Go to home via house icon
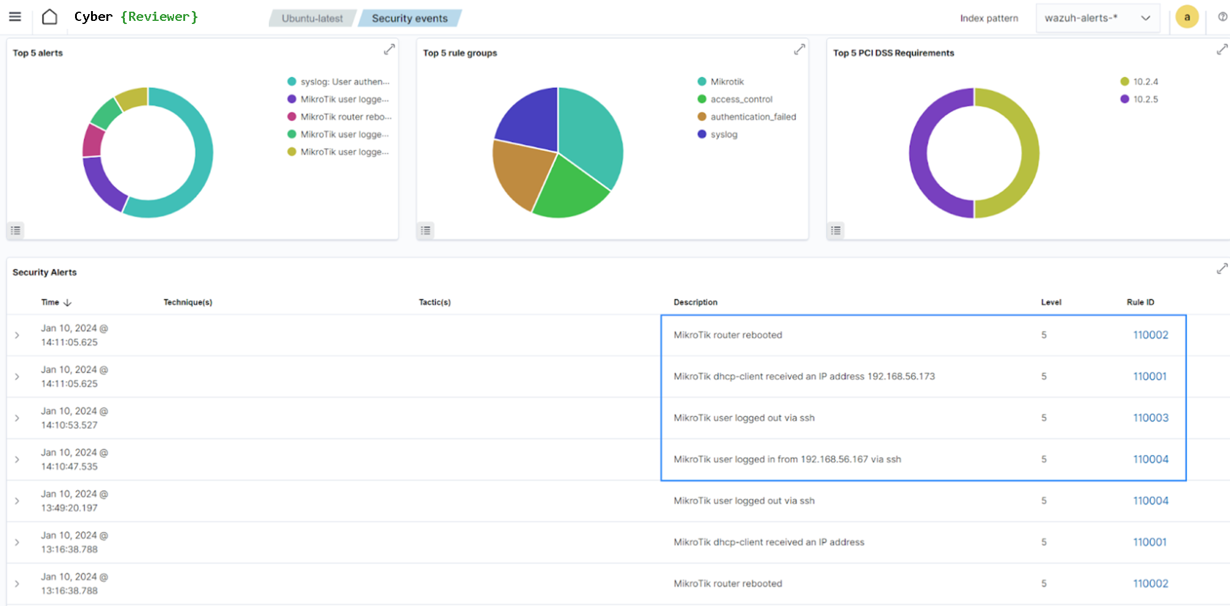 coord(50,17)
